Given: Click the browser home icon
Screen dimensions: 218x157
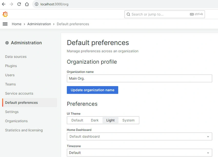Looking at the screenshot, I should 27,4.
